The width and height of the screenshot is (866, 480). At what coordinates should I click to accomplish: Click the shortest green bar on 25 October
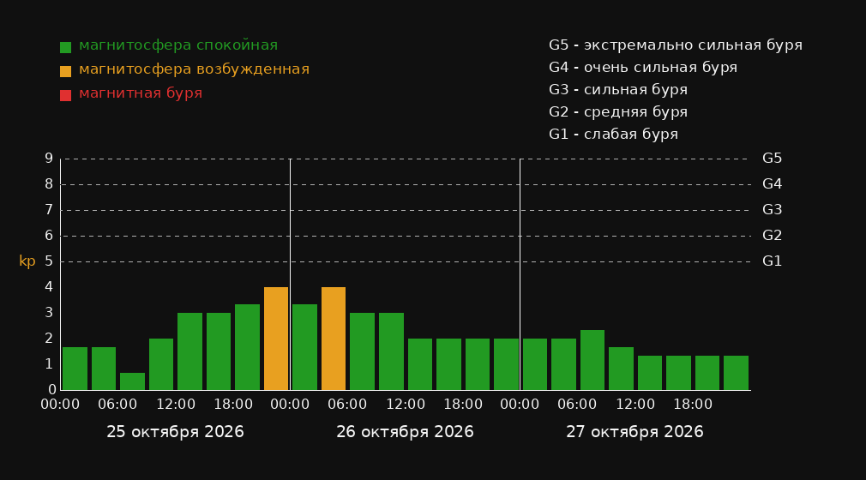pyautogui.click(x=133, y=381)
